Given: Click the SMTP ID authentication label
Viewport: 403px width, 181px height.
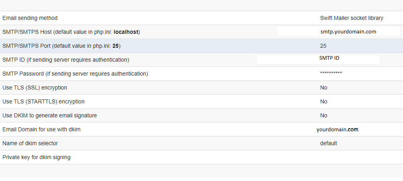Looking at the screenshot, I should pos(66,60).
